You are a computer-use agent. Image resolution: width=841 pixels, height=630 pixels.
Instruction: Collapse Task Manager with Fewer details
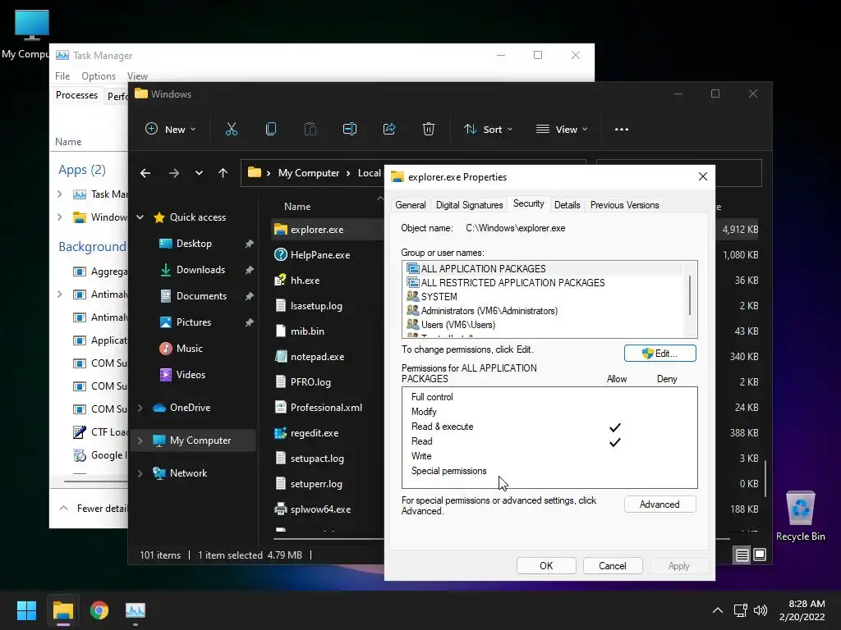click(x=94, y=509)
